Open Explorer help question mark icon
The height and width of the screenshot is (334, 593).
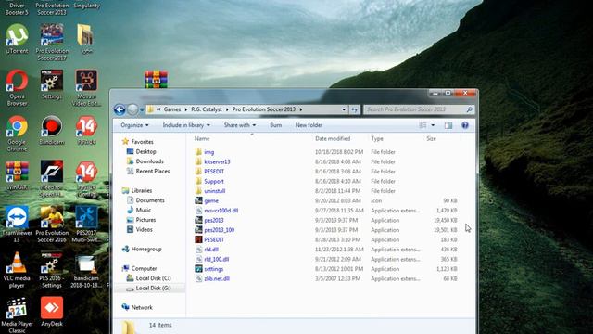465,125
